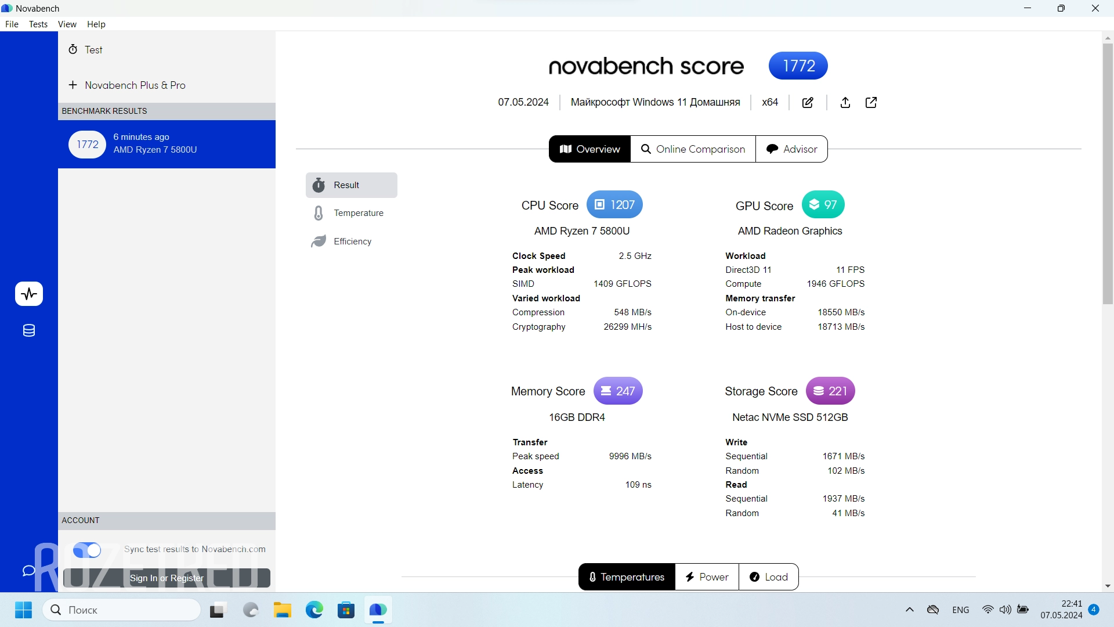This screenshot has height=627, width=1114.
Task: Toggle Sync test results to Novabench.com
Action: pyautogui.click(x=87, y=550)
